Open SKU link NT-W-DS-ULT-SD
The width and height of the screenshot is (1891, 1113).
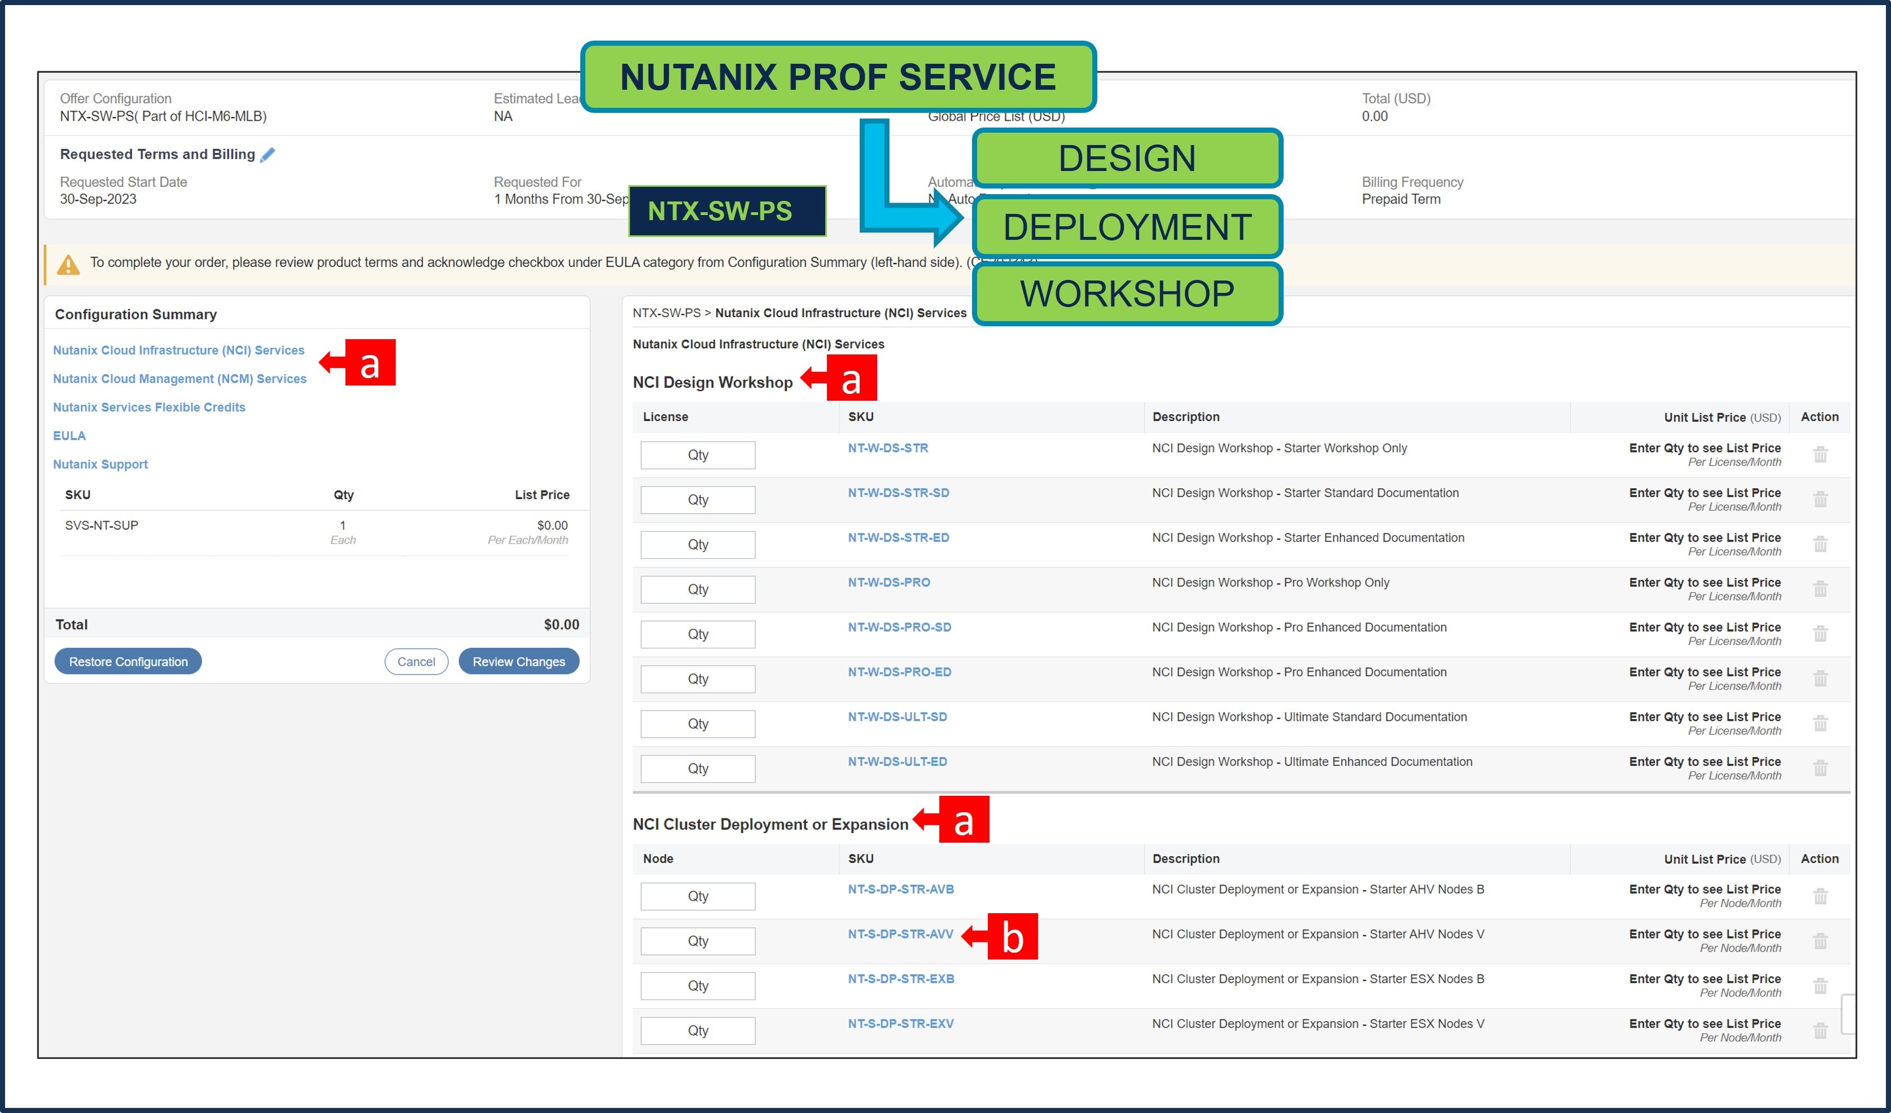(898, 717)
